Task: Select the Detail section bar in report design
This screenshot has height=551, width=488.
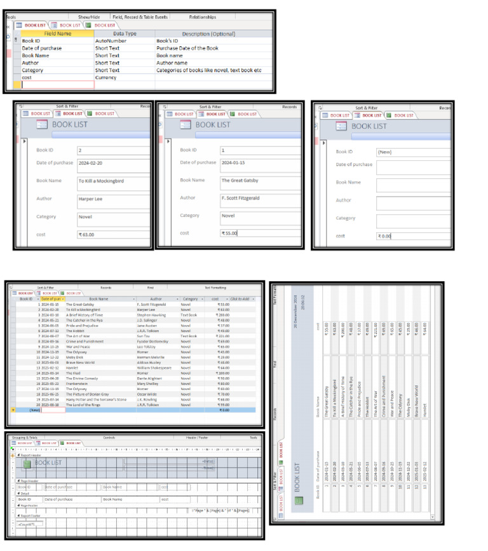Action: pos(139,494)
